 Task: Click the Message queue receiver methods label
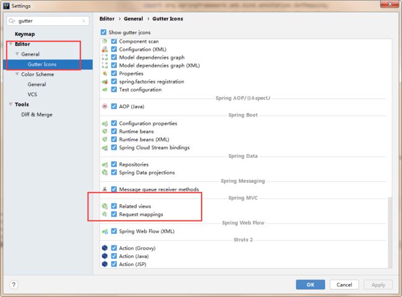pyautogui.click(x=159, y=189)
